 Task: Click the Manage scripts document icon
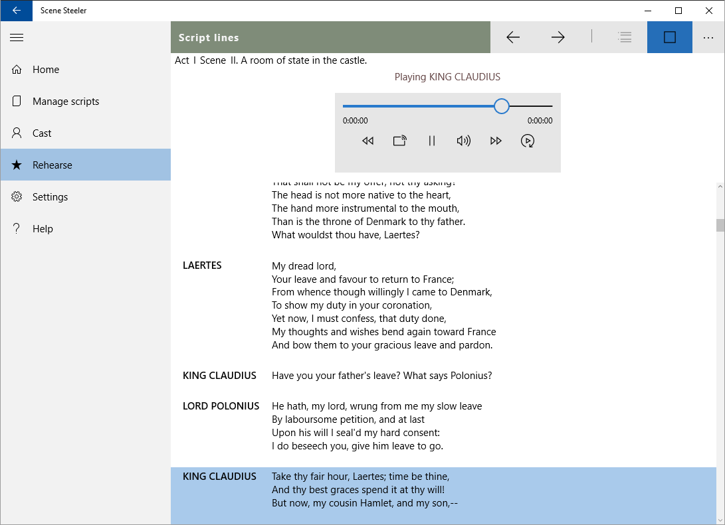tap(17, 101)
